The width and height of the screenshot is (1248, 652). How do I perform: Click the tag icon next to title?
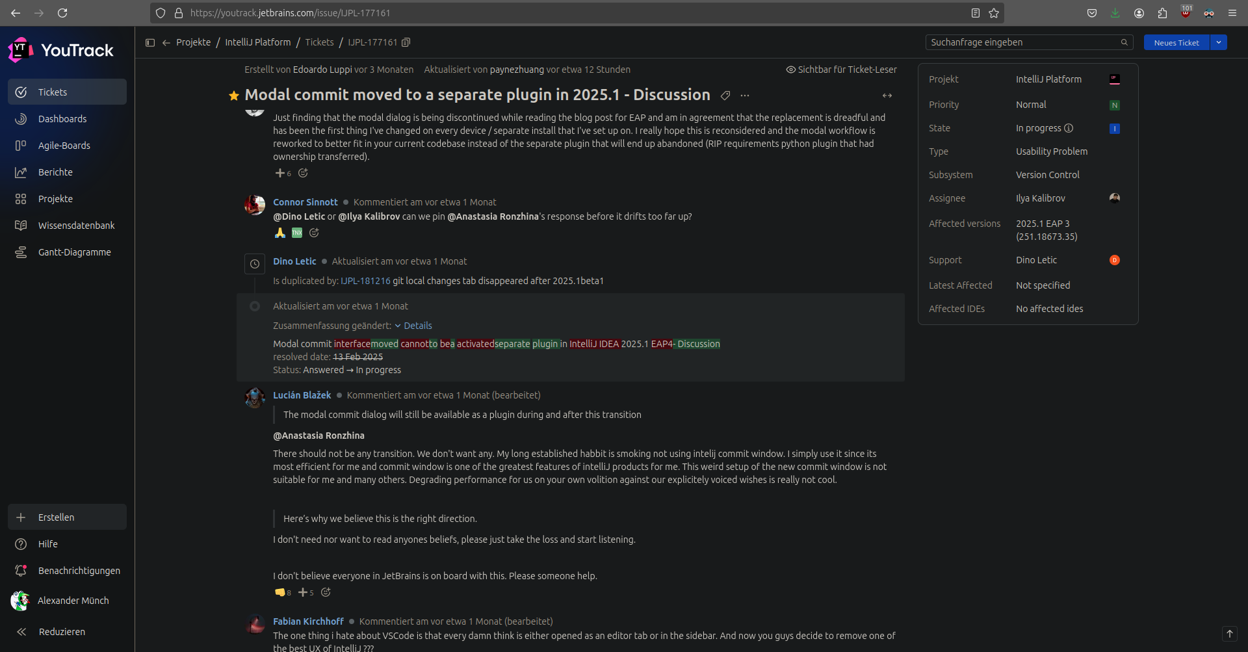pyautogui.click(x=725, y=96)
